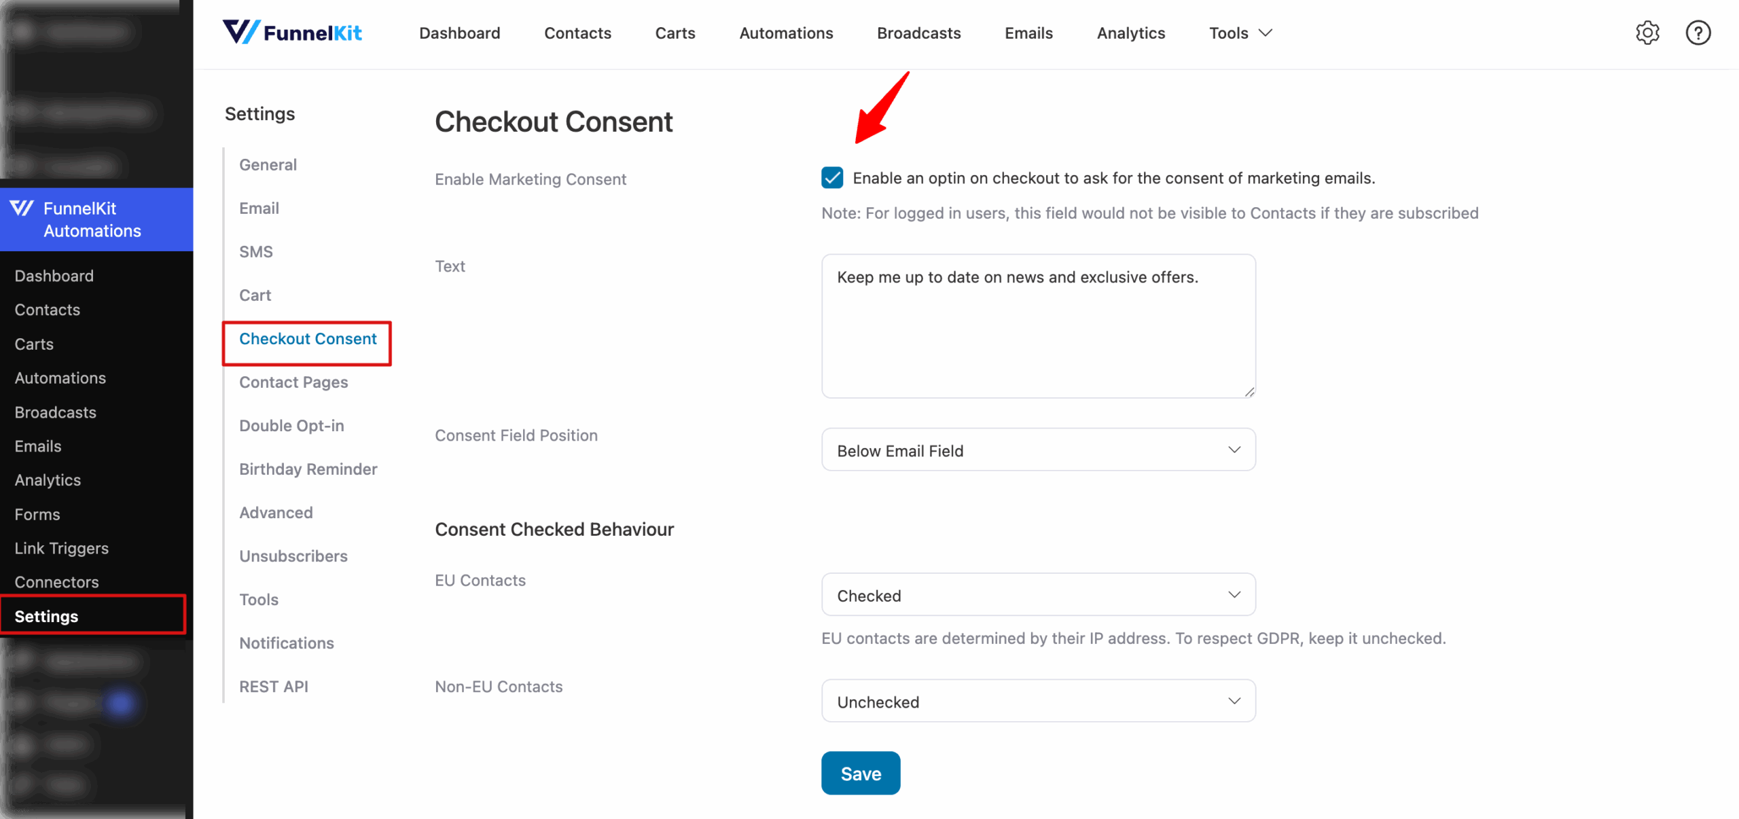Go to Connectors from the sidebar
1739x819 pixels.
tap(56, 582)
